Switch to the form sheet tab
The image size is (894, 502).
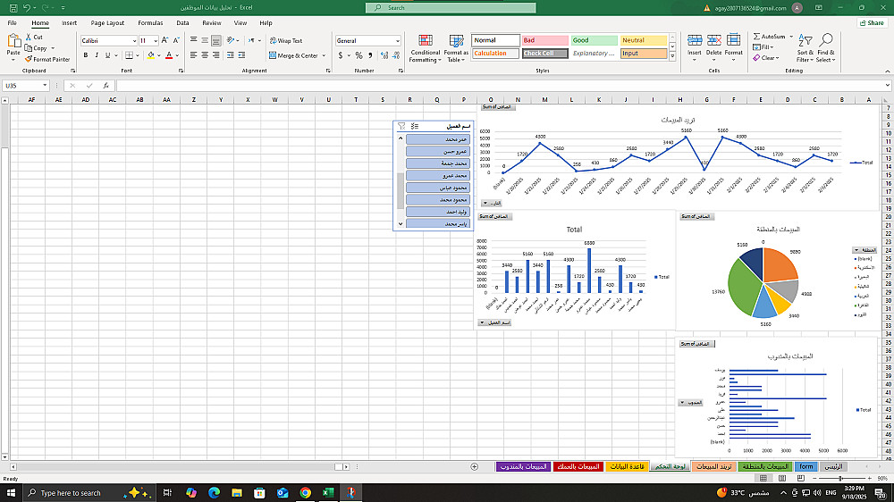(x=806, y=466)
